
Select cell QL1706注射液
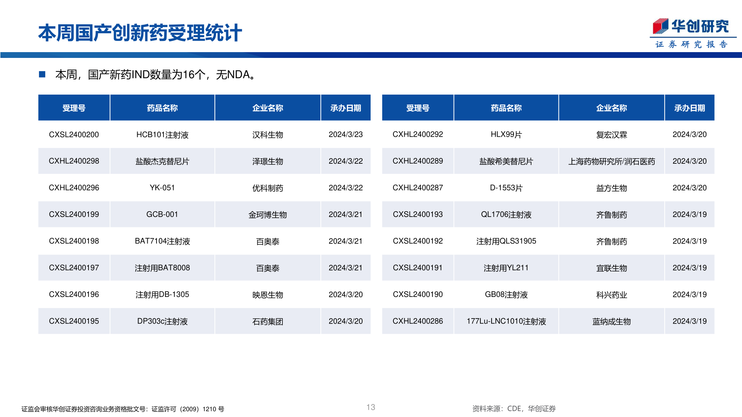pos(506,214)
